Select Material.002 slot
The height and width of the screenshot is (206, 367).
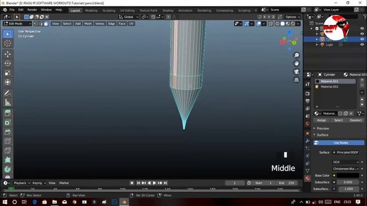(335, 86)
